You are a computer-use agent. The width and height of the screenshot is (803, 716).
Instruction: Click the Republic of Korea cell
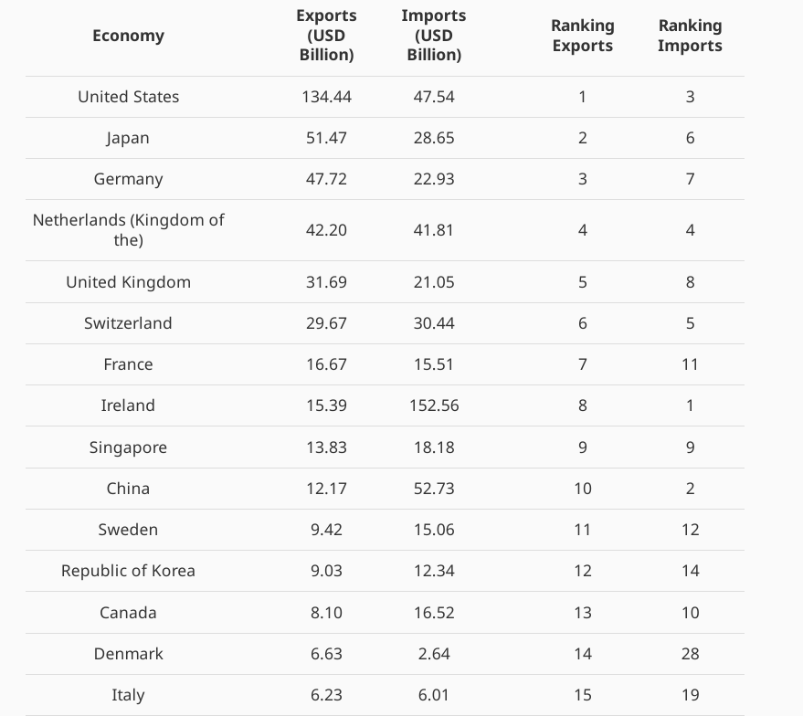point(128,571)
